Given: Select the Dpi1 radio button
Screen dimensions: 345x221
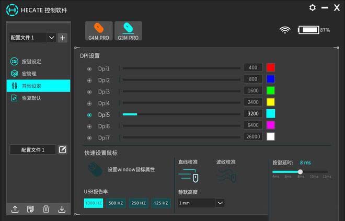Looking at the screenshot, I should coord(89,69).
